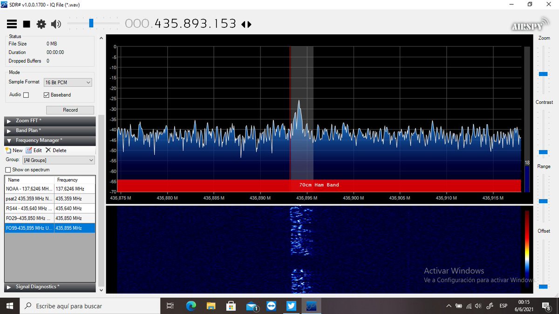Click the Contrast slider handle
559x314 pixels.
click(x=543, y=152)
